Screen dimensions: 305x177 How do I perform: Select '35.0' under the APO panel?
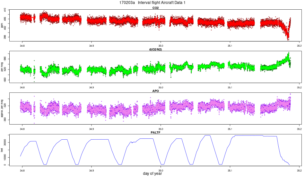(x=161, y=129)
